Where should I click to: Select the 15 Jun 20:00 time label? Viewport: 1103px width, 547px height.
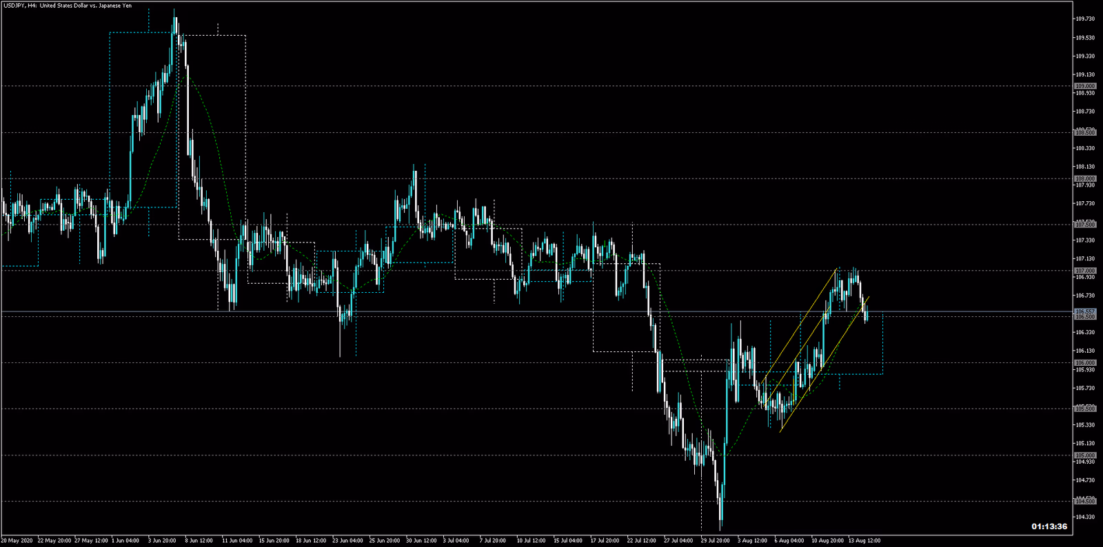[x=273, y=541]
